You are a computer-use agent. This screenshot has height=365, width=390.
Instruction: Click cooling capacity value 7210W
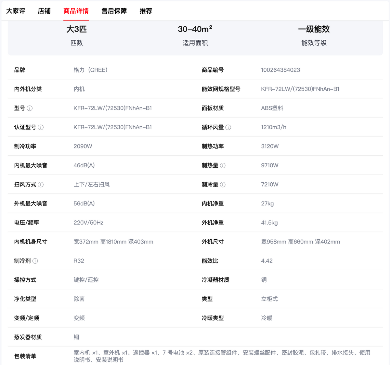(270, 185)
